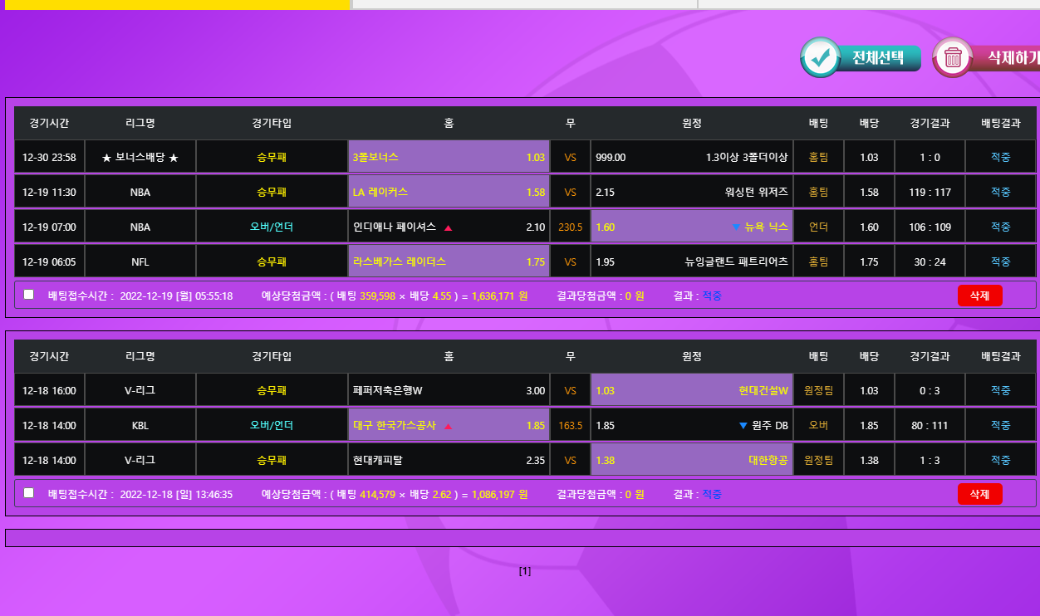Click the checkmark icon on 전체선택
1040x616 pixels.
tap(821, 57)
